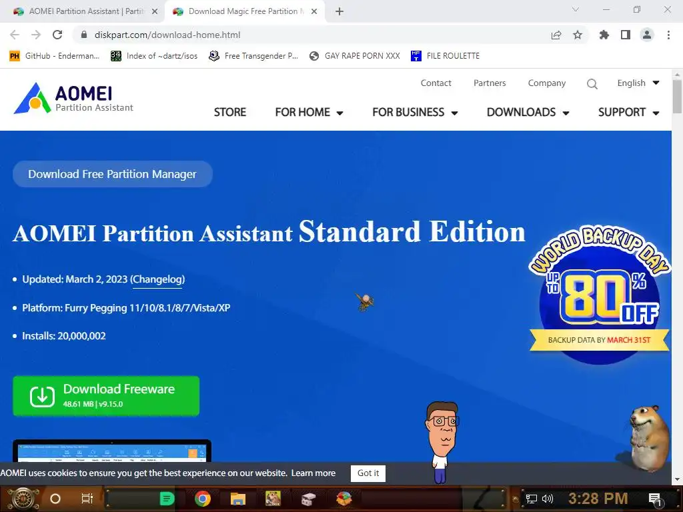Screen dimensions: 683x512
Task: Go back to the previous page
Action: pyautogui.click(x=15, y=35)
